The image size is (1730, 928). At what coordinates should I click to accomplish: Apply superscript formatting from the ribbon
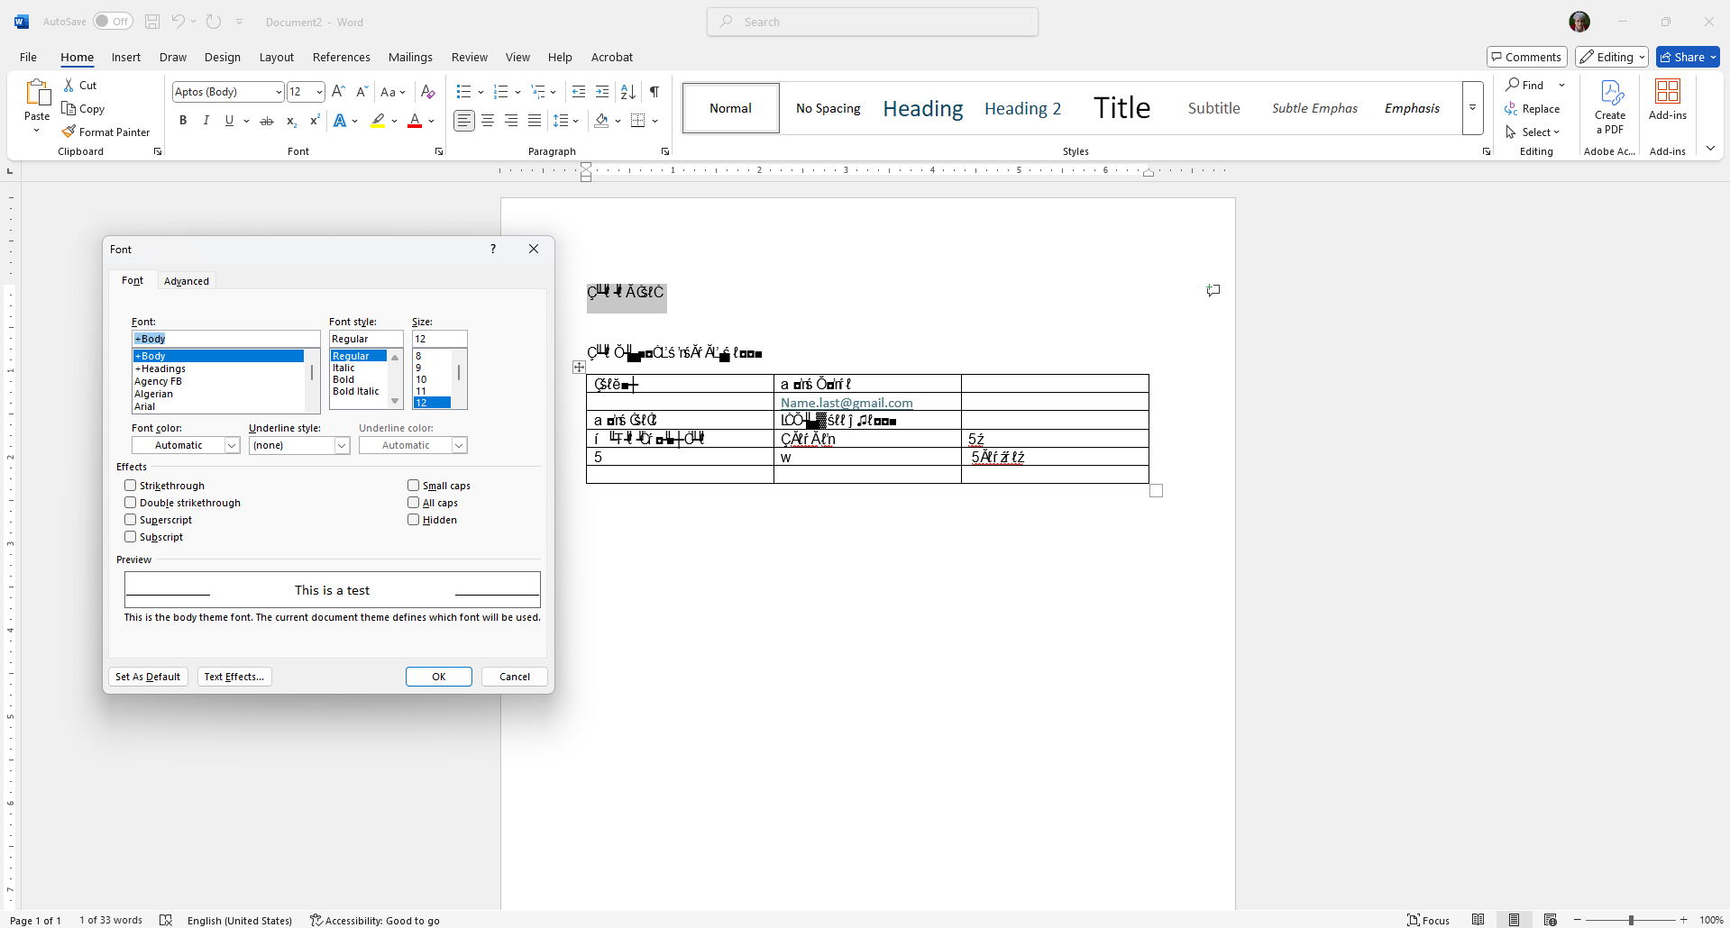pyautogui.click(x=314, y=120)
